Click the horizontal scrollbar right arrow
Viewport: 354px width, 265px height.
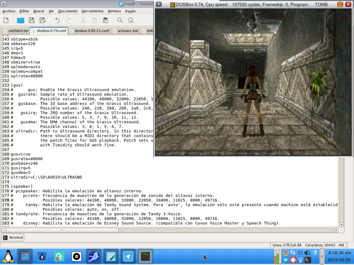coord(336,230)
